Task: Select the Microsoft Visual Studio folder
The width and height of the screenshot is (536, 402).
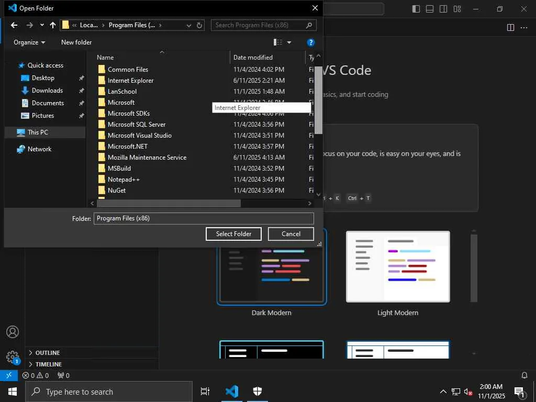Action: pos(139,136)
